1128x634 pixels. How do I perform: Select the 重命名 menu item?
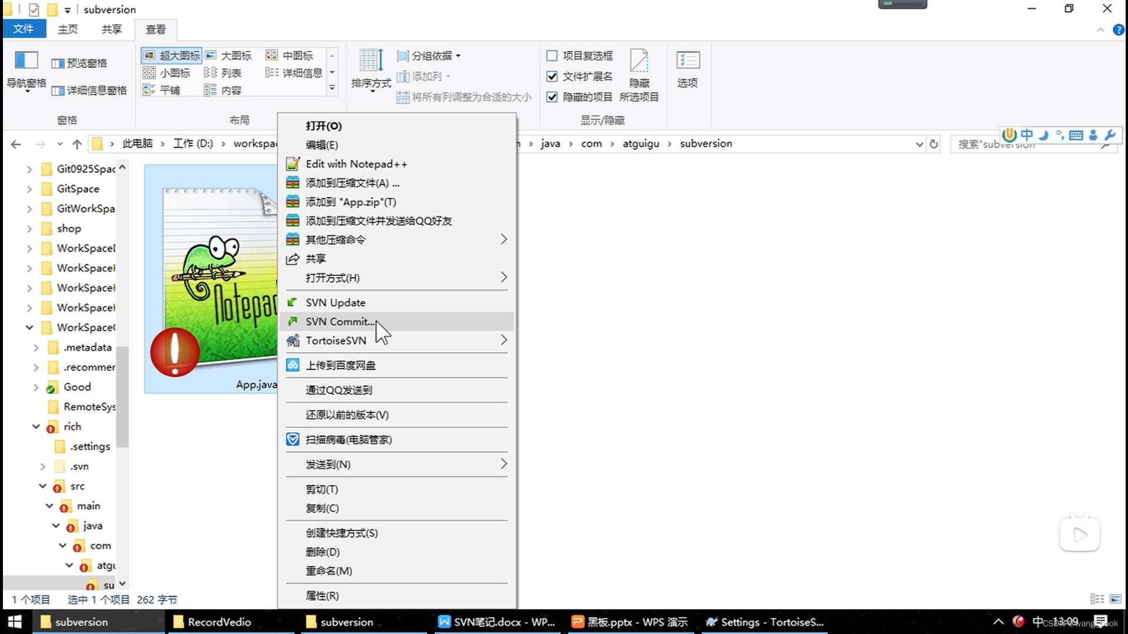329,571
